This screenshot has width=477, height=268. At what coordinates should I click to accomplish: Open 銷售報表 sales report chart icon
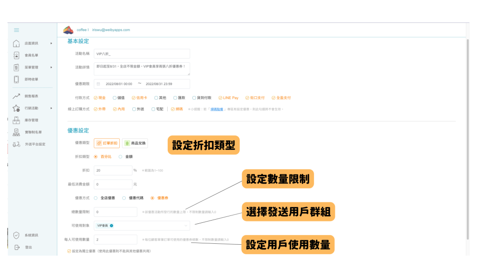pyautogui.click(x=16, y=96)
